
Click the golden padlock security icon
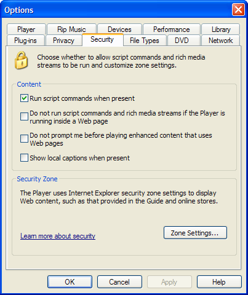click(22, 60)
